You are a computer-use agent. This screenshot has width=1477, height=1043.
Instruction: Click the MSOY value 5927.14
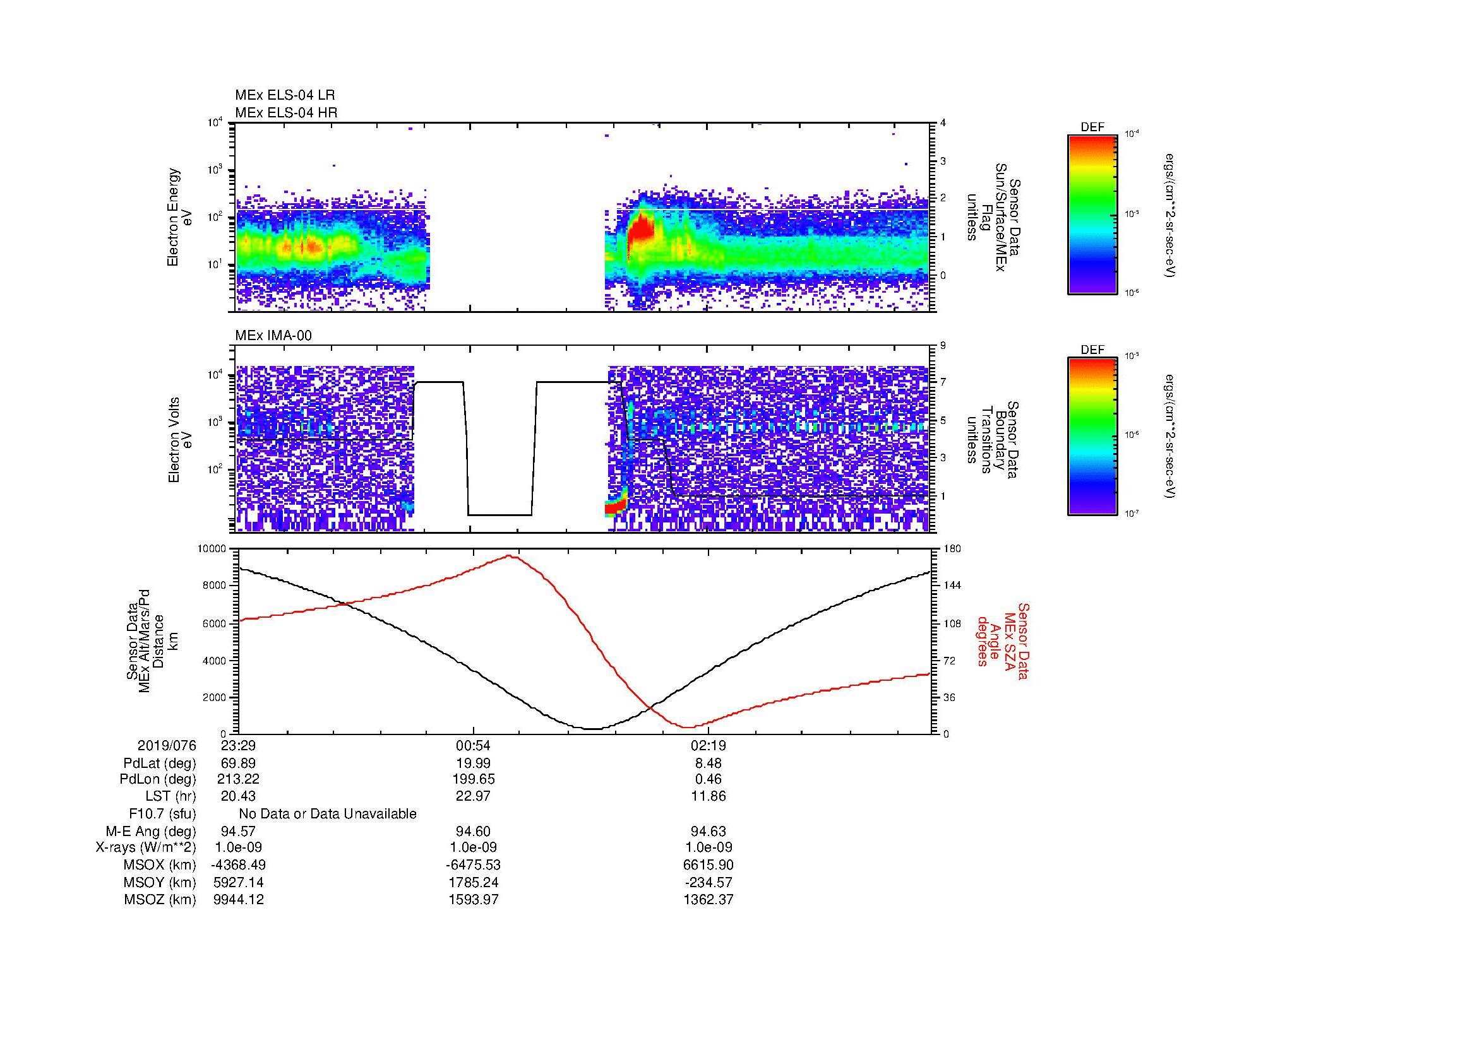pos(238,883)
